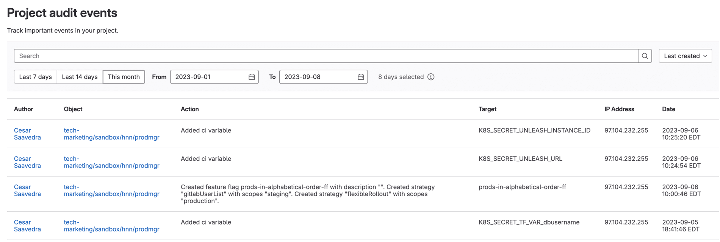
Task: Open prodmgr project link in UNLEASH_URL row
Action: point(111,162)
